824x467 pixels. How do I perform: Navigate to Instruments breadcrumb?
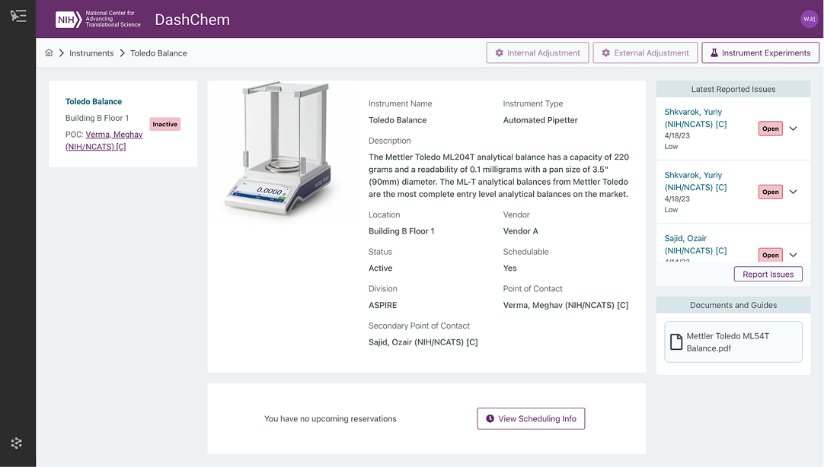91,53
